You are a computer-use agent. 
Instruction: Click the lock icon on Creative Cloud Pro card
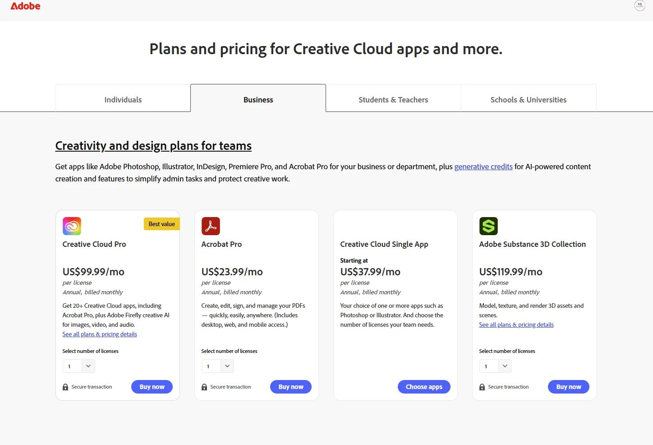tap(65, 387)
